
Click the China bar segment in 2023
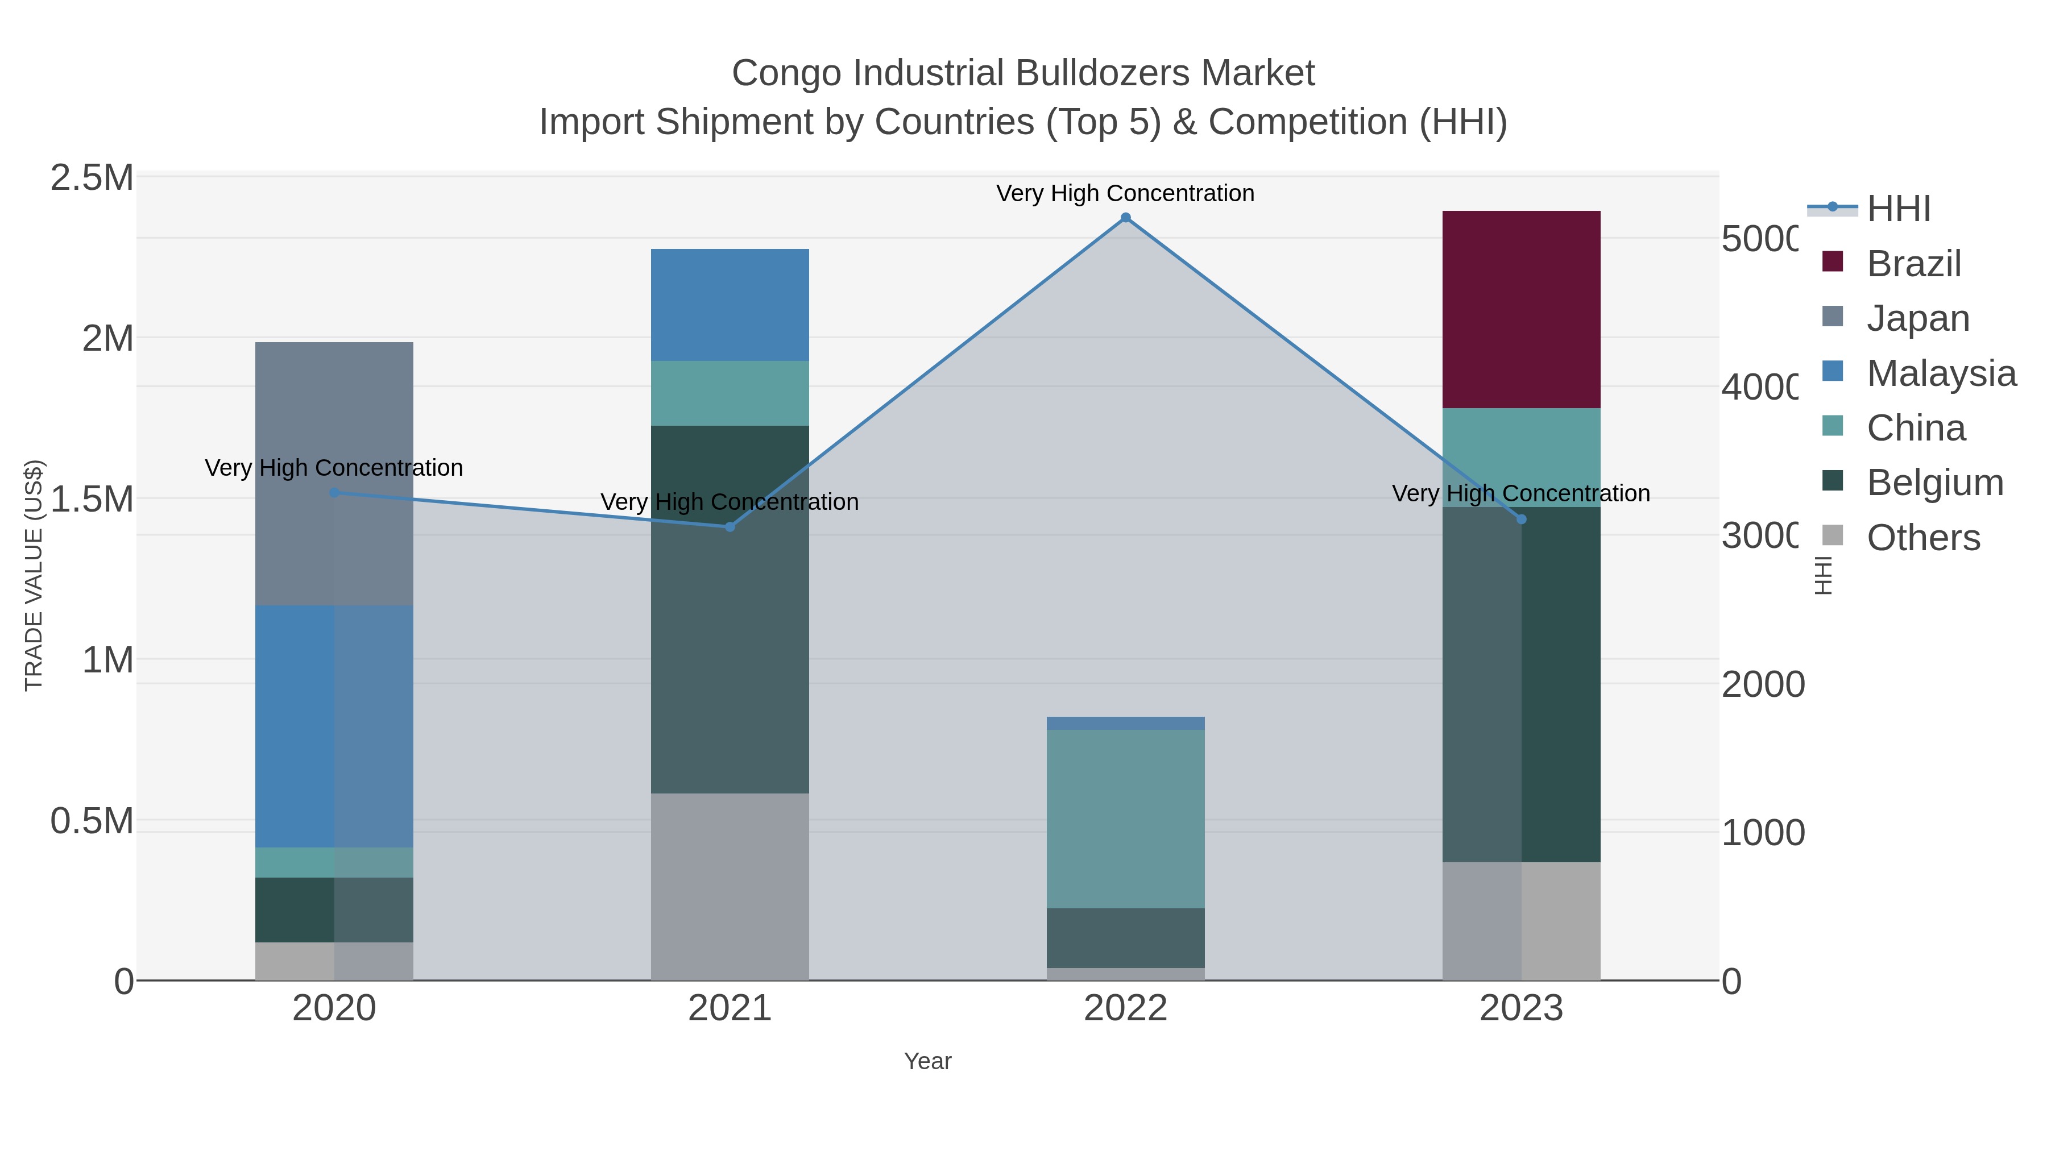1521,458
